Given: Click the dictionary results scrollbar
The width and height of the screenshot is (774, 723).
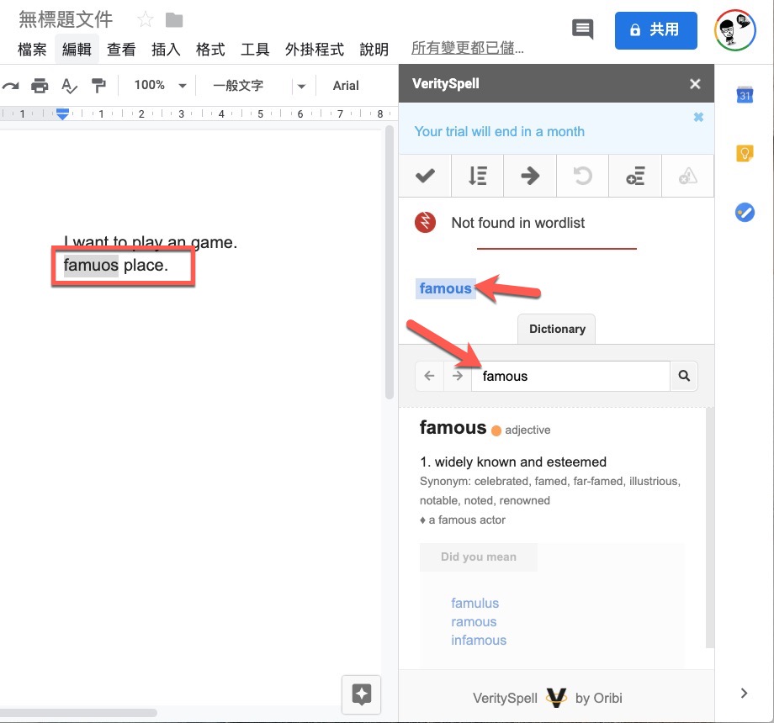Looking at the screenshot, I should [710, 528].
